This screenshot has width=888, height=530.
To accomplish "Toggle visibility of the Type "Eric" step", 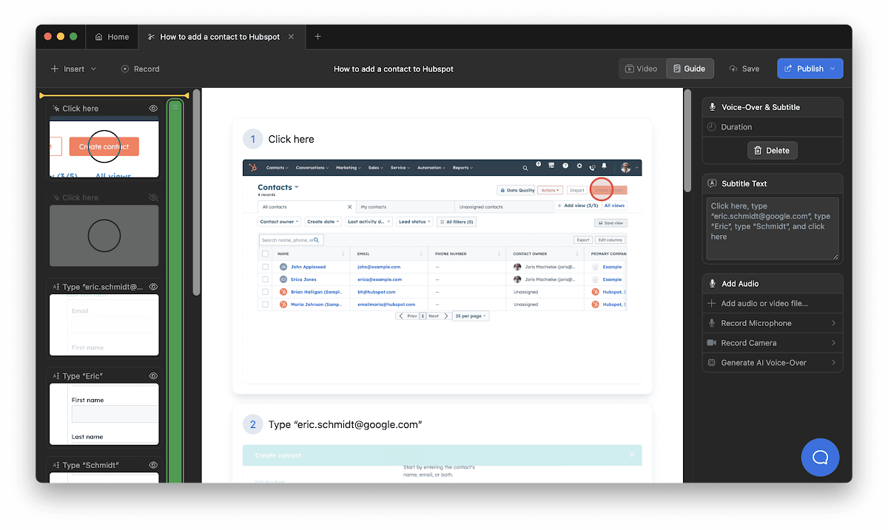I will 153,376.
